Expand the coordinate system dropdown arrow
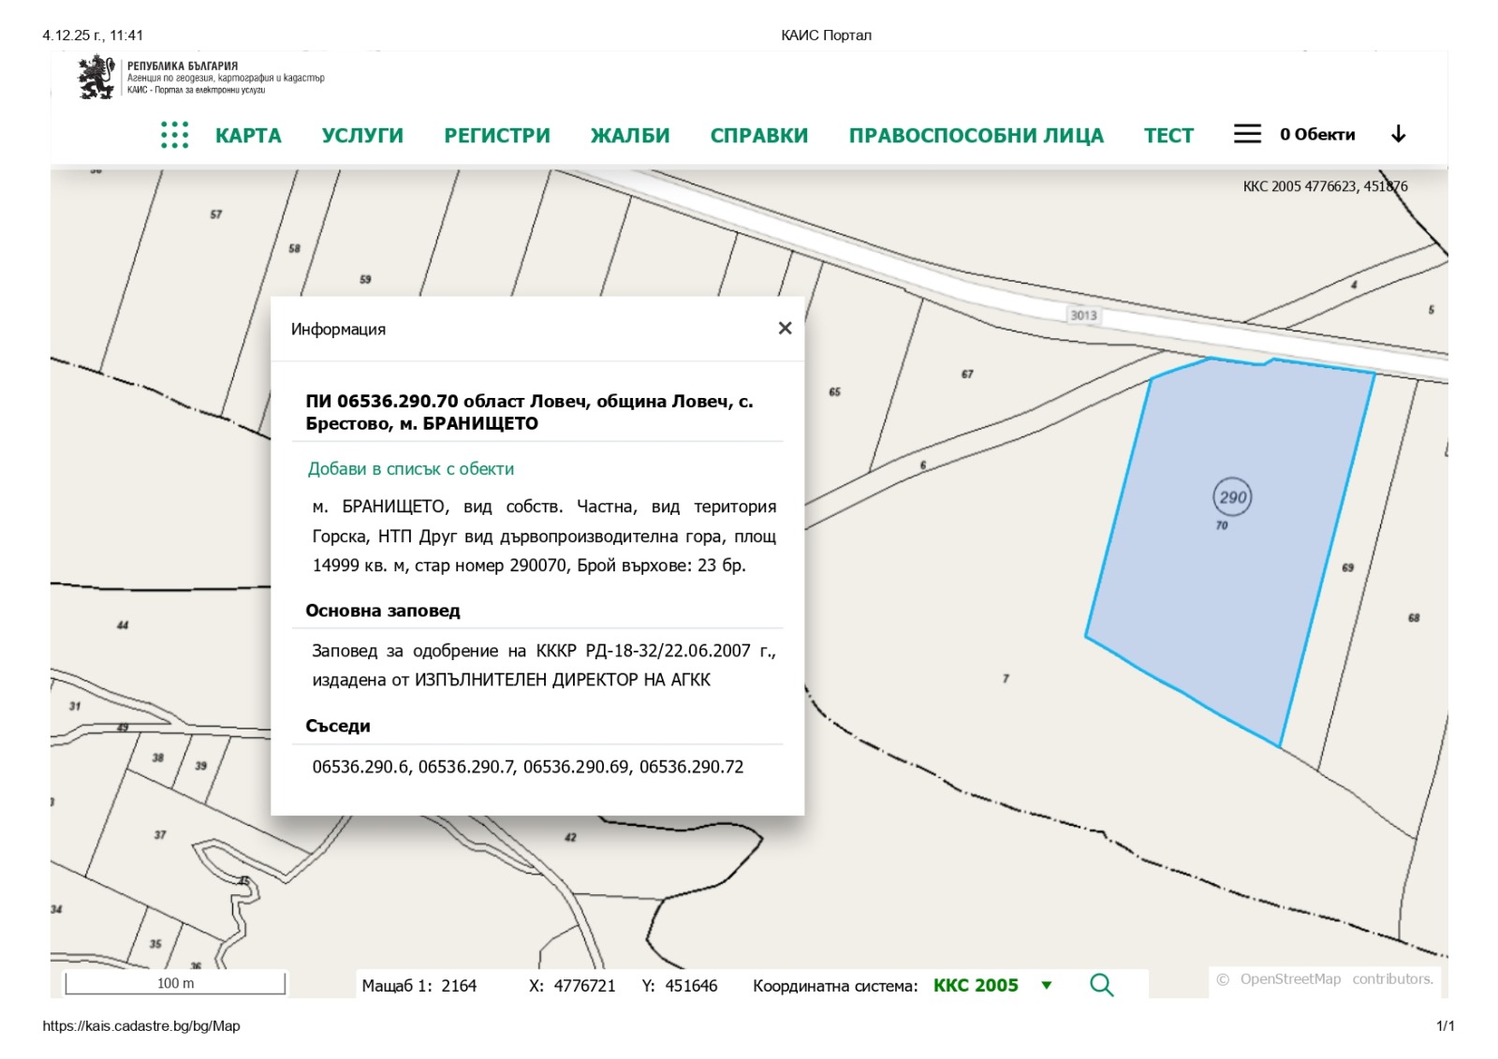The height and width of the screenshot is (1059, 1498). [x=1047, y=985]
